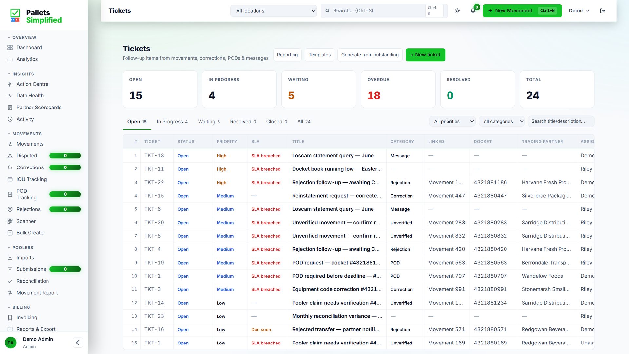Image resolution: width=629 pixels, height=354 pixels.
Task: Toggle light/dark theme sun icon
Action: pos(457,11)
